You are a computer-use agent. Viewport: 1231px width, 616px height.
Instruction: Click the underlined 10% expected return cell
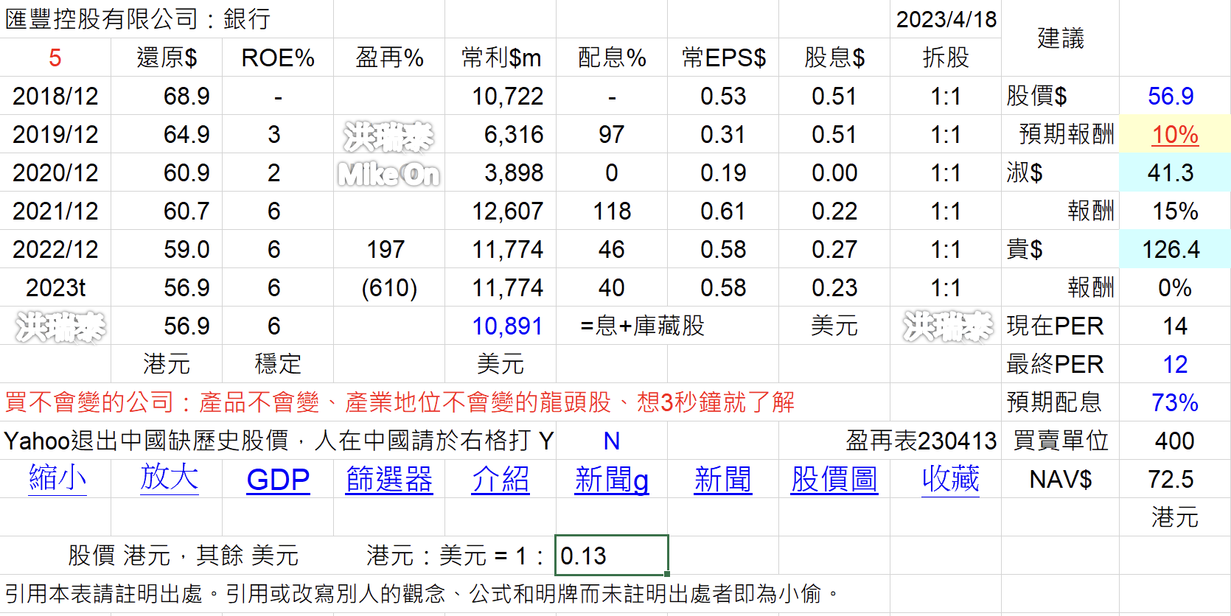tap(1175, 134)
